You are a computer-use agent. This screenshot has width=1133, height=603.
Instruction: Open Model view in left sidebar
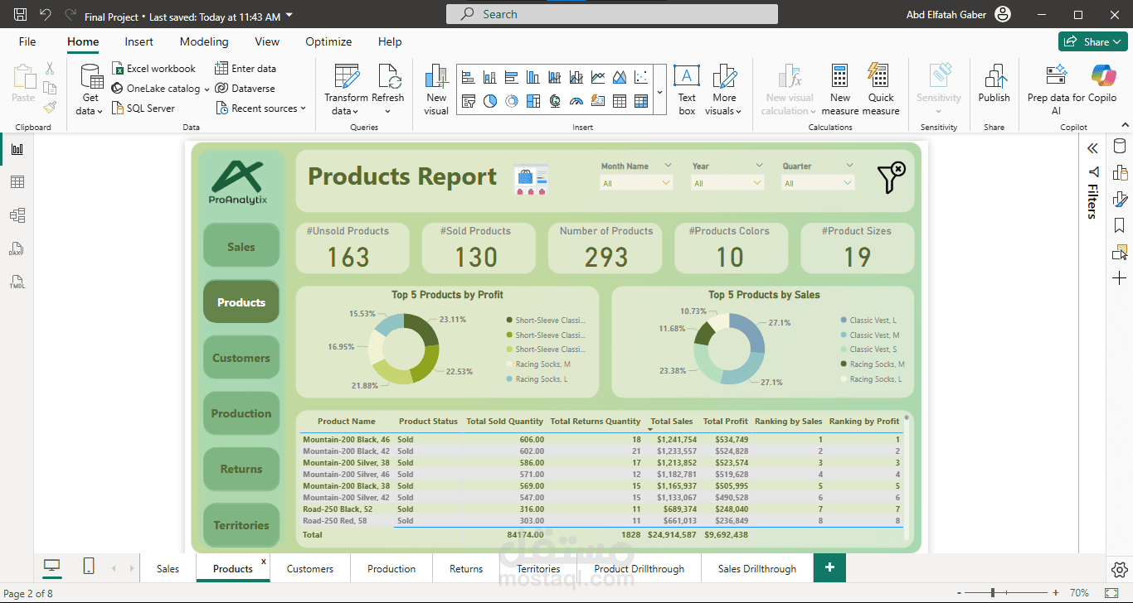[x=17, y=215]
